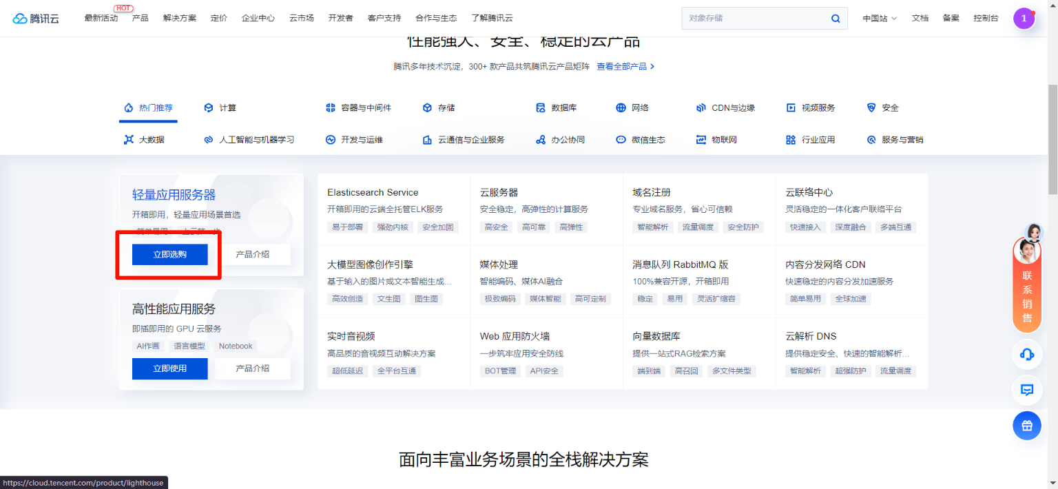Select the 数据库 category icon
The width and height of the screenshot is (1058, 489).
coord(541,108)
